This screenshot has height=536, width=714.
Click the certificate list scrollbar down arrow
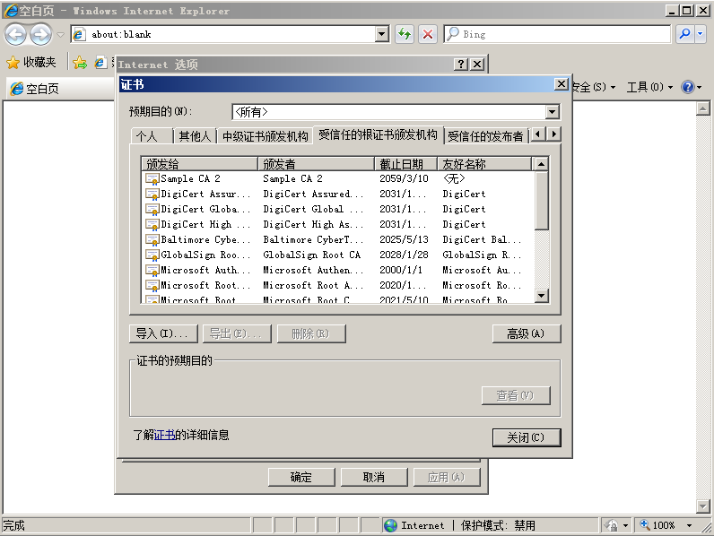pyautogui.click(x=541, y=296)
